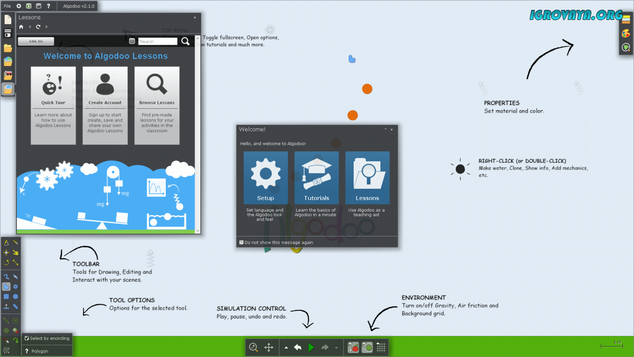The height and width of the screenshot is (357, 634).
Task: Open the File menu
Action: pos(7,6)
